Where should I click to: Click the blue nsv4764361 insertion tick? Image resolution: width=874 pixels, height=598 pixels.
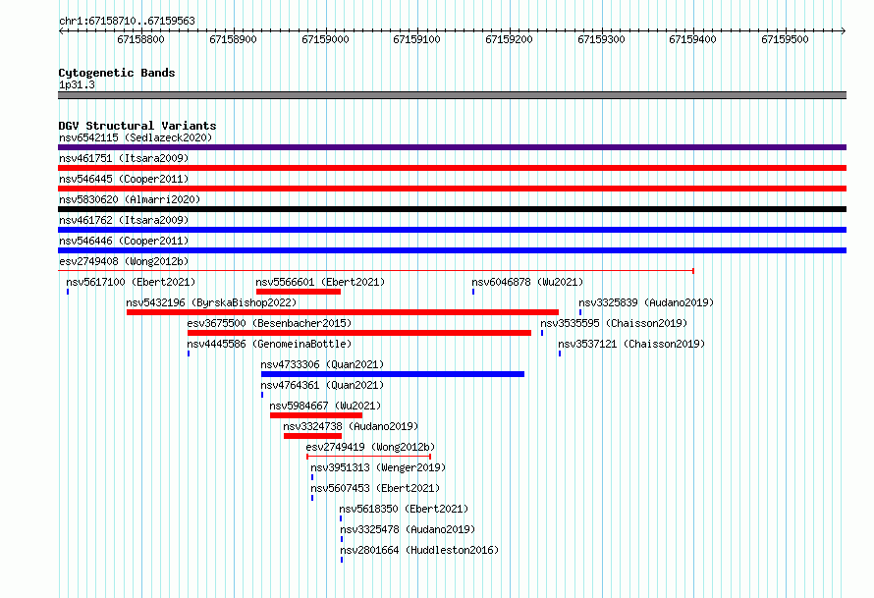click(262, 395)
